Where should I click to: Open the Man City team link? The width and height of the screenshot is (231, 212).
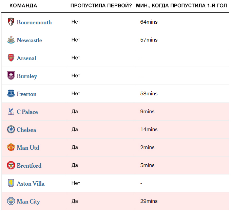point(28,202)
